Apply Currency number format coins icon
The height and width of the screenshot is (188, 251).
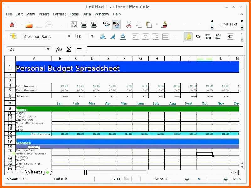click(188, 37)
